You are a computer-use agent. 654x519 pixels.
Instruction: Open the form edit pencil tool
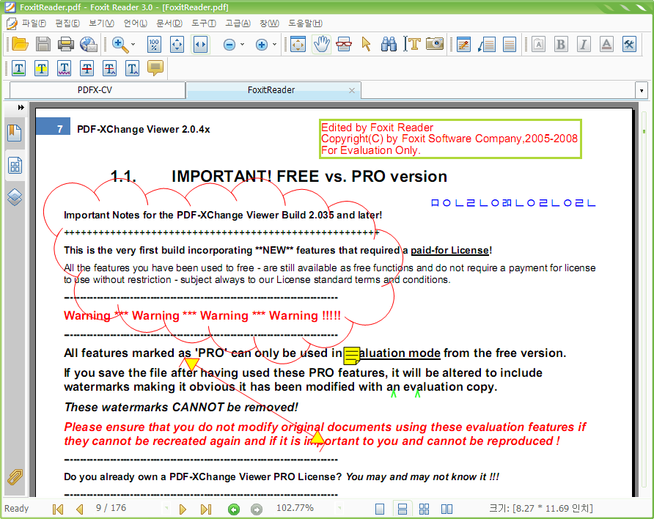tap(463, 44)
